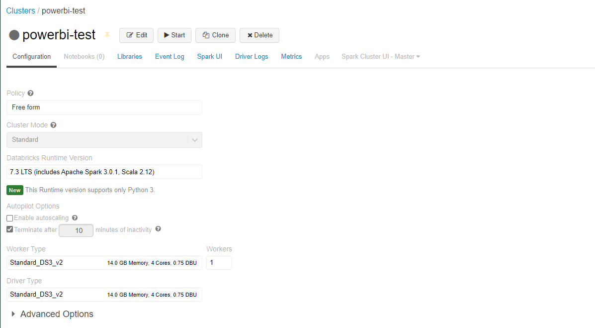Open the Libraries tab

129,57
